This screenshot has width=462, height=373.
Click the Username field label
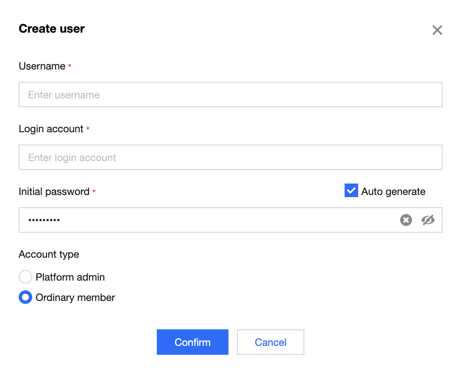[x=42, y=66]
